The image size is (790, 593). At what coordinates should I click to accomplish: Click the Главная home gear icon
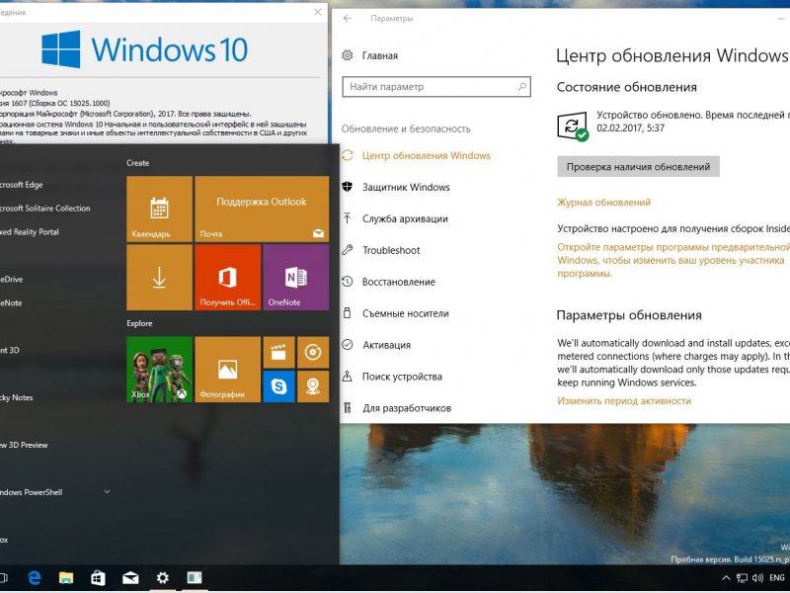(x=348, y=55)
